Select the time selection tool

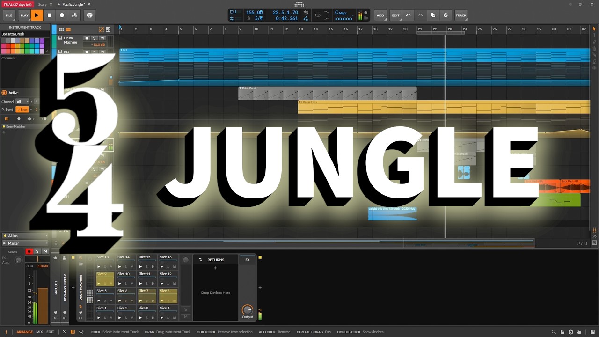(594, 36)
